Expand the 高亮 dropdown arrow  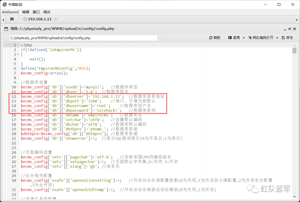pyautogui.click(x=244, y=38)
